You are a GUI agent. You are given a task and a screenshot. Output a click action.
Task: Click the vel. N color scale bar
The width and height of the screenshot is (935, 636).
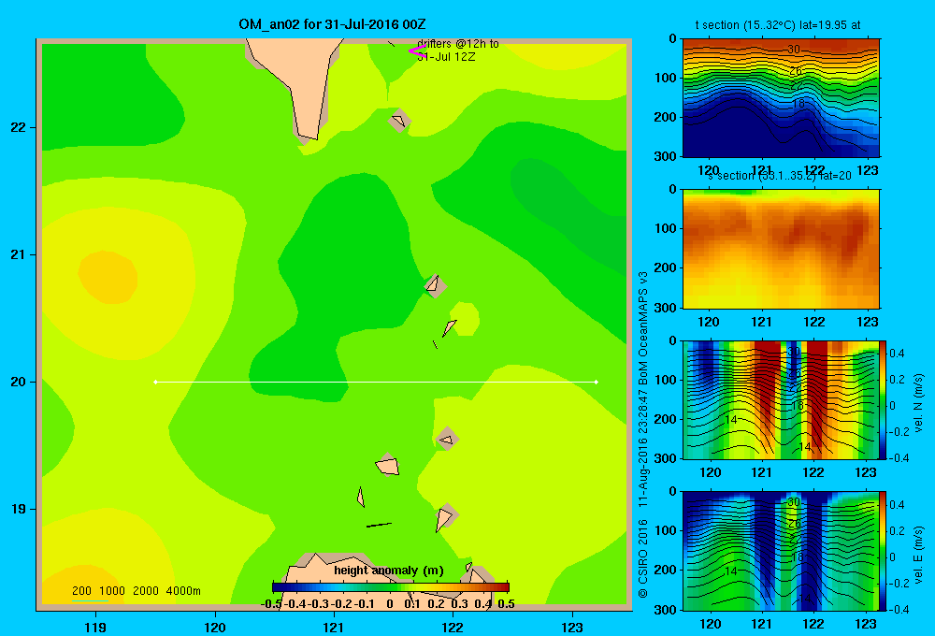pos(883,399)
